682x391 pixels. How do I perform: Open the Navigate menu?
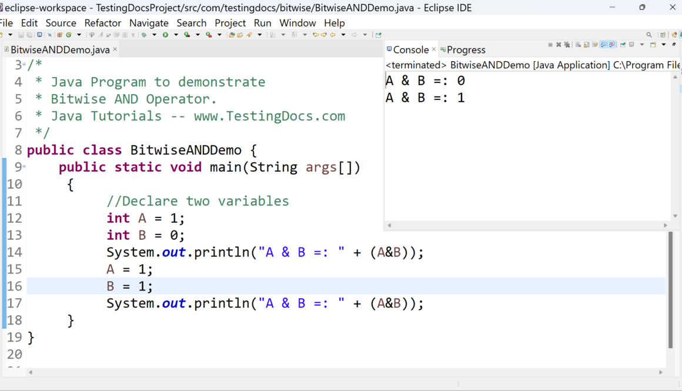(149, 23)
